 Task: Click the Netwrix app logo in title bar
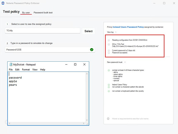(3, 3)
